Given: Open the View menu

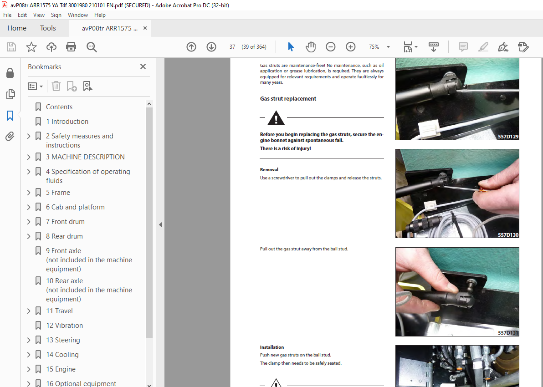Looking at the screenshot, I should coord(39,15).
